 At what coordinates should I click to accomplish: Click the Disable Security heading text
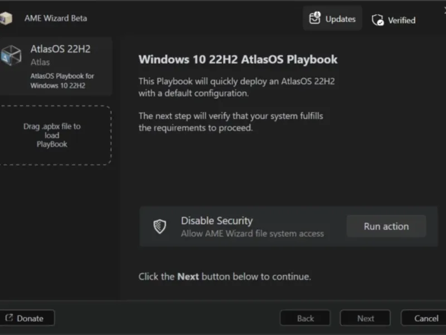click(x=216, y=221)
